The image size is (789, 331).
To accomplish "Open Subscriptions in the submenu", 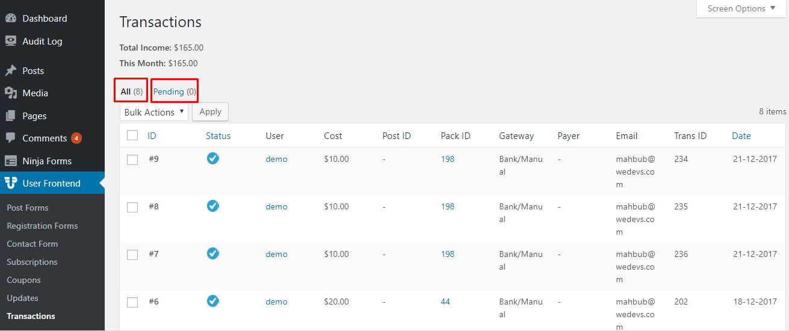I will (x=32, y=262).
